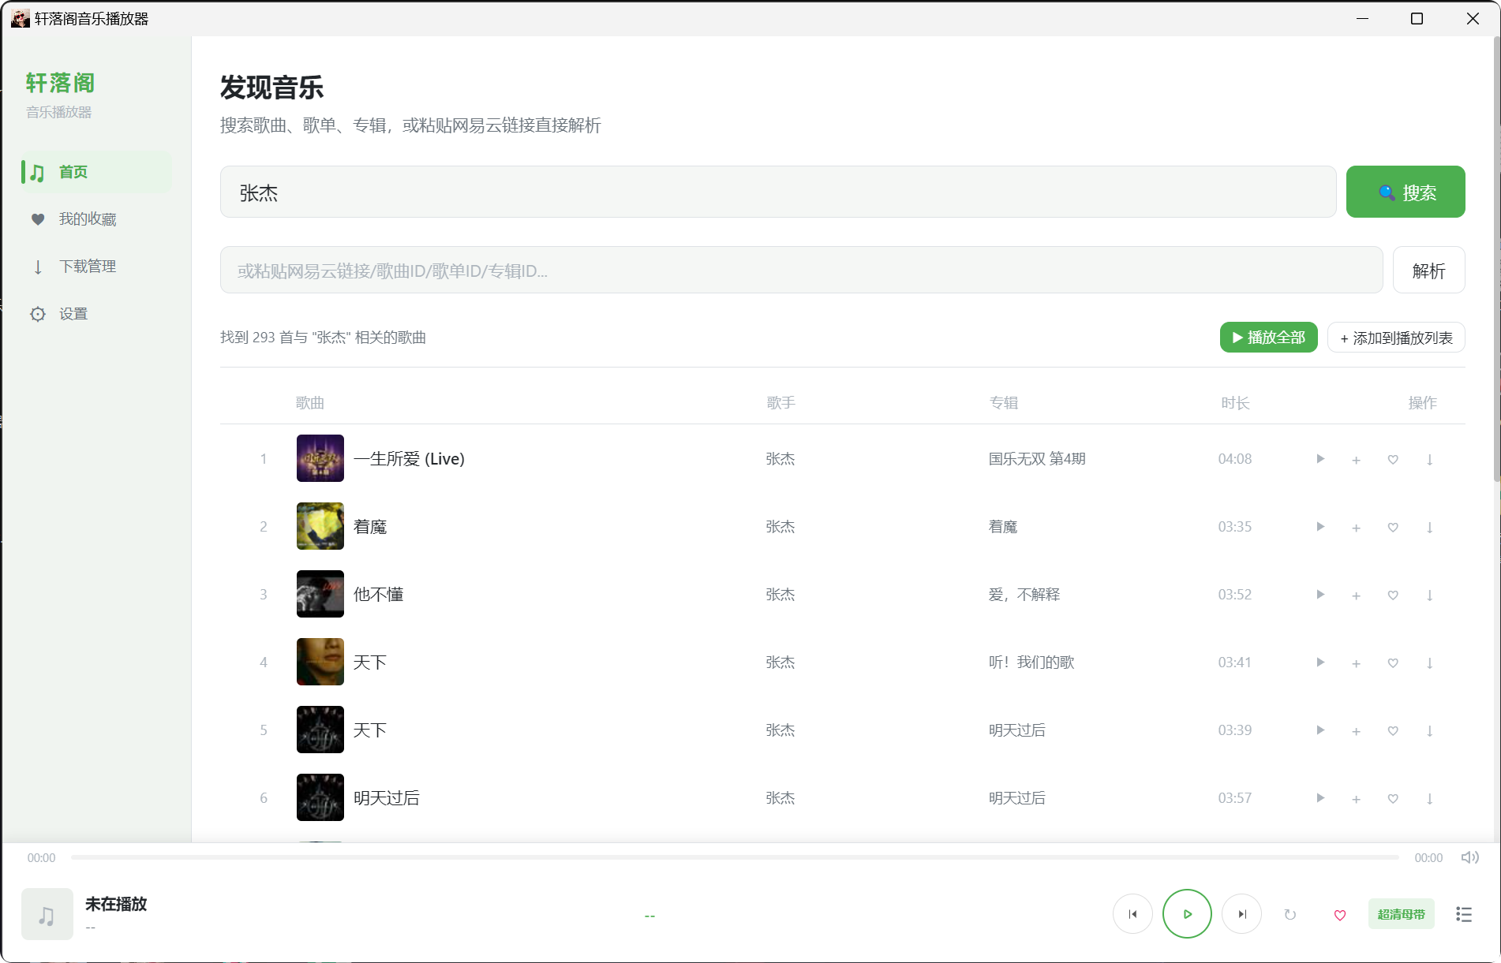The height and width of the screenshot is (963, 1501).
Task: Open the playlist queue icon
Action: coord(1464,914)
